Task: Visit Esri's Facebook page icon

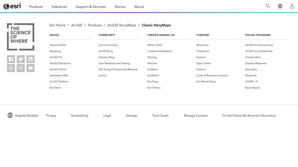Action: [x=11, y=59]
